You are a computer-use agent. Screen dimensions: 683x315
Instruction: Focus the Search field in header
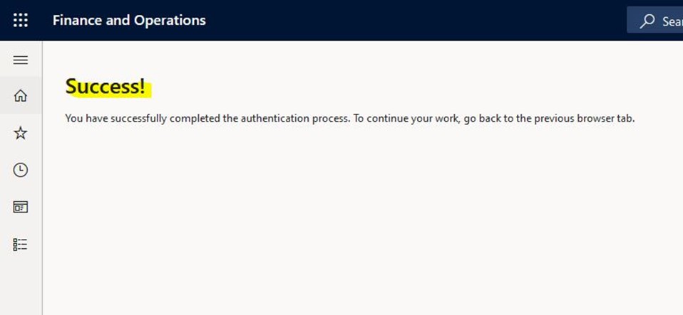(x=654, y=20)
